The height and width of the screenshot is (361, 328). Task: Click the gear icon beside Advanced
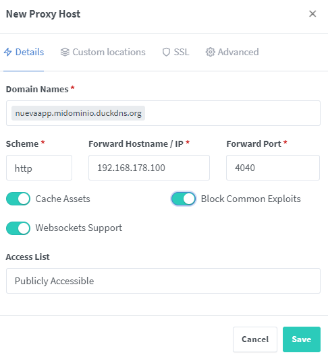(x=210, y=52)
